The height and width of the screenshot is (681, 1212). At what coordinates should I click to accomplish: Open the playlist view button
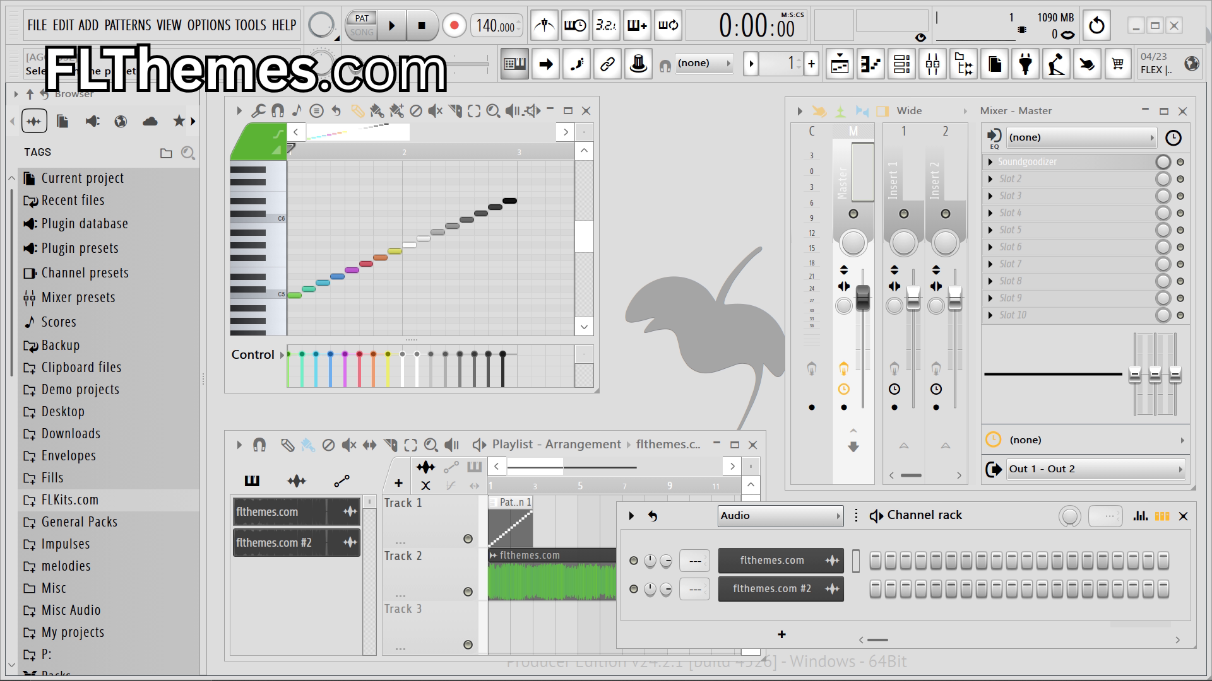pyautogui.click(x=840, y=64)
